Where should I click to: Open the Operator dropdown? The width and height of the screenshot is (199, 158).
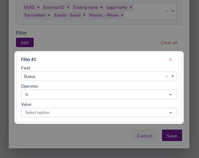coord(171,95)
